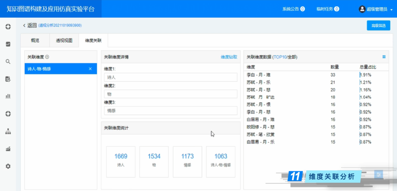Click into the 维度2 物 field

coord(171,94)
